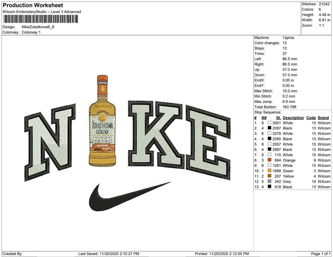Screen dimensions: 333x257
Task: Select the yellow thread chip at stop 11
Action: pyautogui.click(x=269, y=176)
